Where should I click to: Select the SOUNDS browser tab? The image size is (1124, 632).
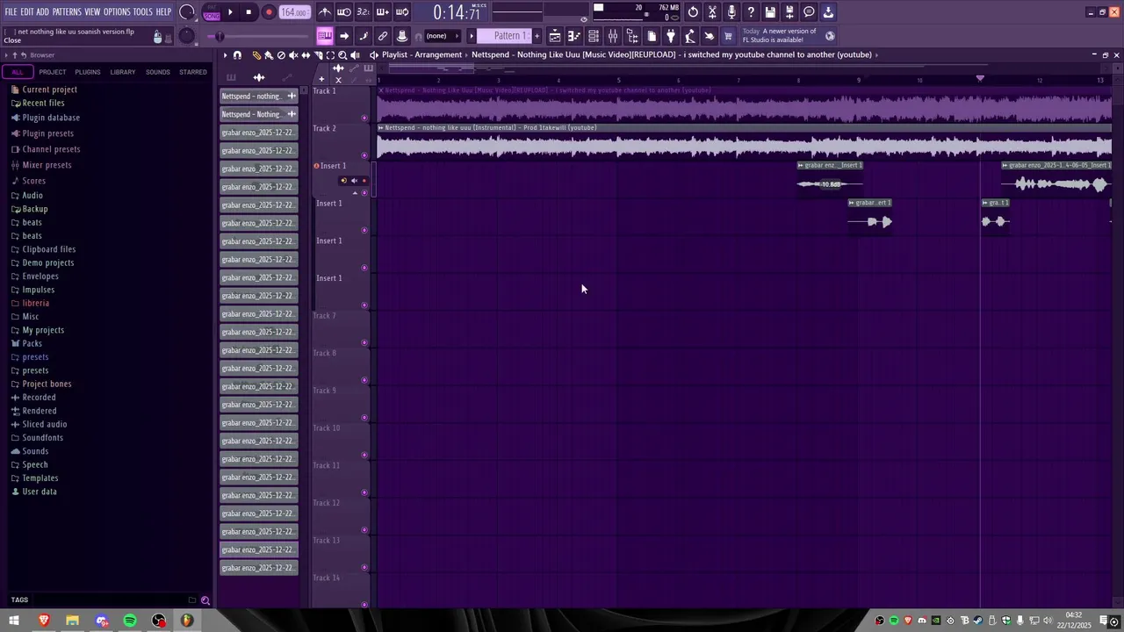tap(158, 72)
